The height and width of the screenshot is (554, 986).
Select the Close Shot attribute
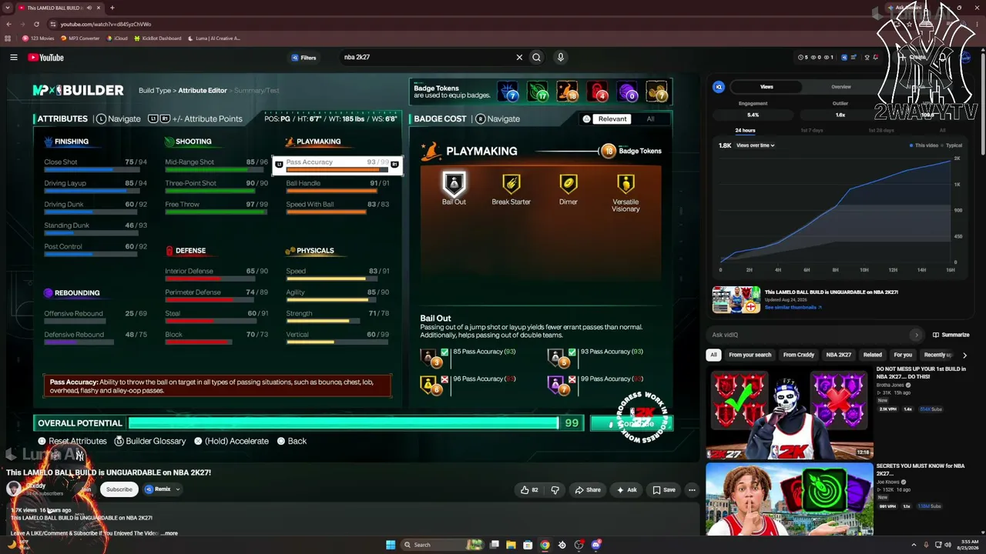(96, 164)
